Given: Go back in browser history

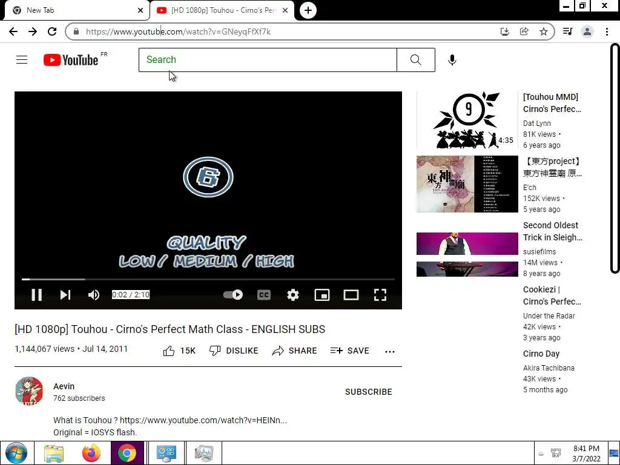Looking at the screenshot, I should [x=13, y=31].
